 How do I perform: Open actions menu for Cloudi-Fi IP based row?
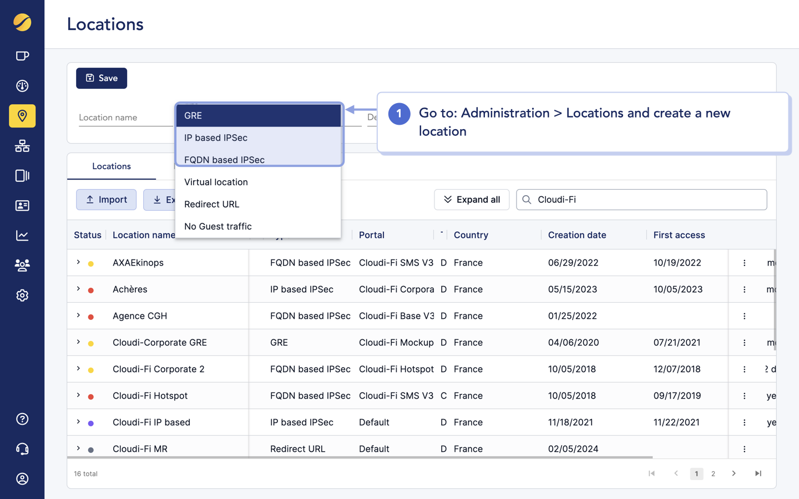coord(745,422)
